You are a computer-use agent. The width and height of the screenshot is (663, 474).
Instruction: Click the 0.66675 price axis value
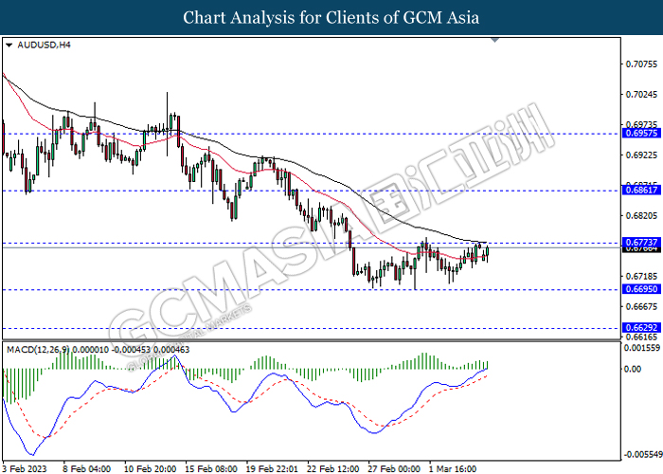(x=641, y=306)
